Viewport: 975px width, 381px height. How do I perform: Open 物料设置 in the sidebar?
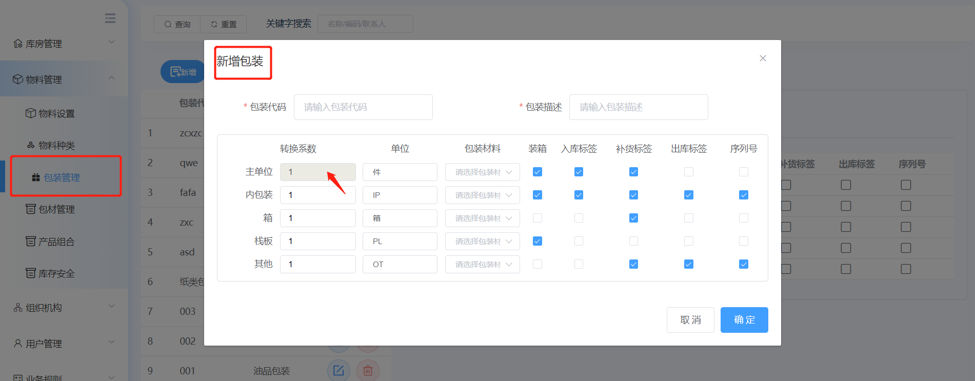(56, 113)
